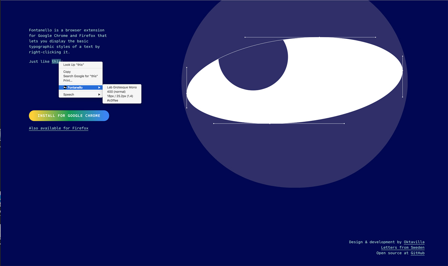Select Print... in the context menu
The height and width of the screenshot is (266, 448).
pos(68,81)
